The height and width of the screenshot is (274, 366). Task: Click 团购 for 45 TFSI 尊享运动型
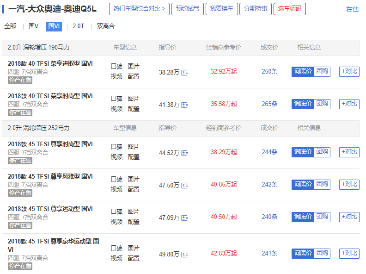tap(322, 217)
